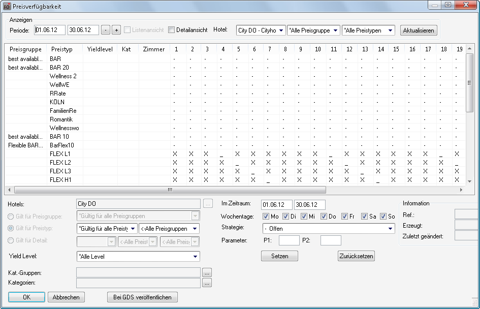Click the Yieldlevel column header
The width and height of the screenshot is (480, 309).
(100, 49)
